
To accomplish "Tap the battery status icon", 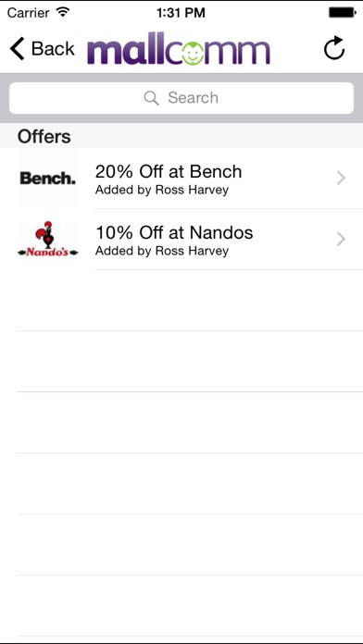I will click(x=343, y=13).
